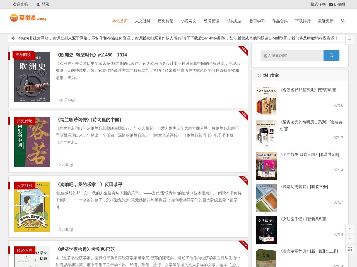Show the QR code icon
This screenshot has width=357, height=267.
(350, 249)
